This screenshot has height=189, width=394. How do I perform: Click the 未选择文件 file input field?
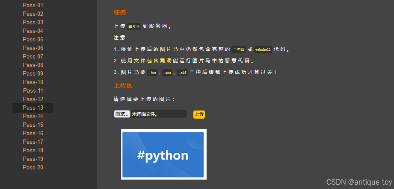click(150, 114)
